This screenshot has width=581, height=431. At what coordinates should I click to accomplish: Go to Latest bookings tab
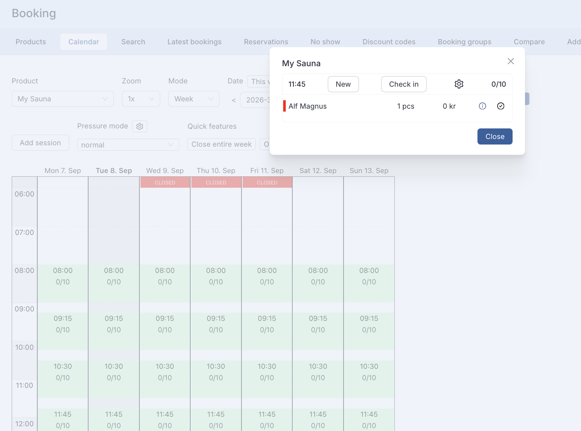[195, 42]
